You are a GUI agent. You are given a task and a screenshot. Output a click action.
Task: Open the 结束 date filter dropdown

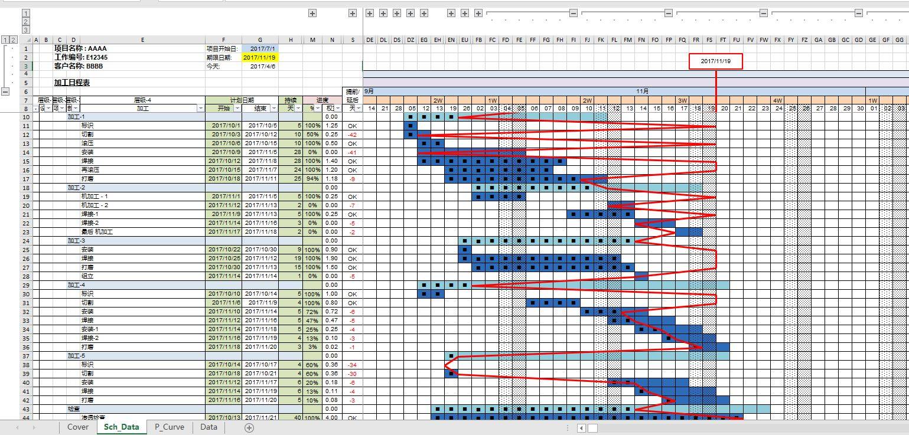[x=274, y=109]
